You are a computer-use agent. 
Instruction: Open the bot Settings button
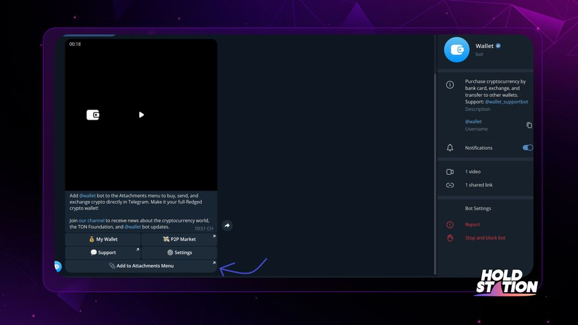coord(179,252)
